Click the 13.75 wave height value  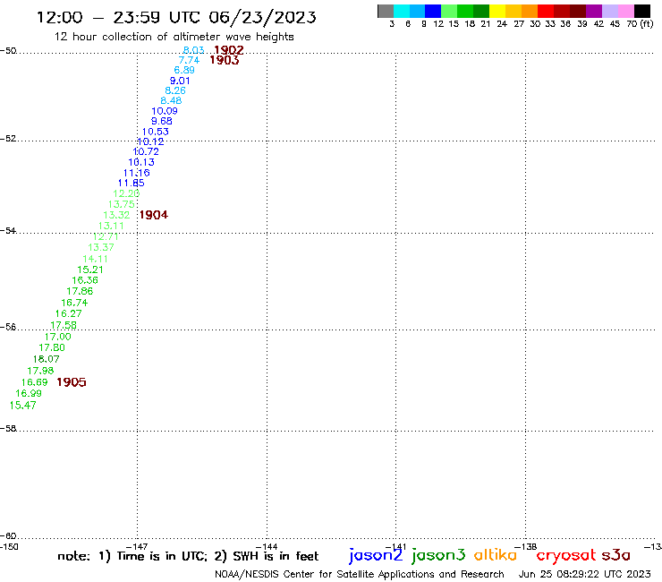[x=122, y=204]
